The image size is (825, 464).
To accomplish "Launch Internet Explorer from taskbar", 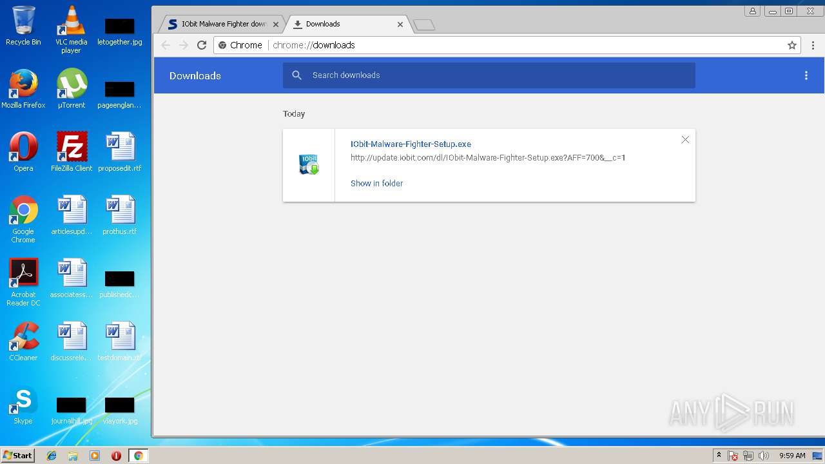I will 52,456.
